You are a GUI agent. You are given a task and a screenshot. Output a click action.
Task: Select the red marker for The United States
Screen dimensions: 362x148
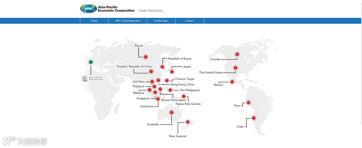[235, 68]
